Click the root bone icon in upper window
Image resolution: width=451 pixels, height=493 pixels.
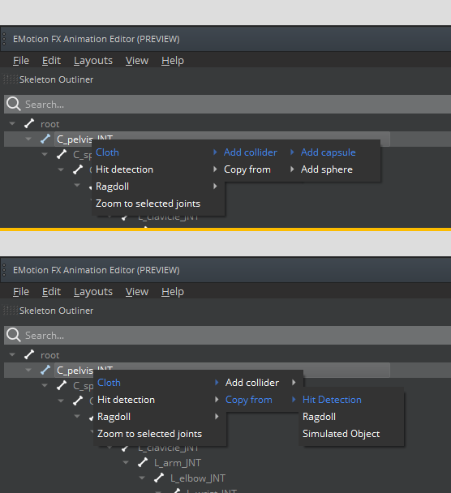tap(29, 123)
